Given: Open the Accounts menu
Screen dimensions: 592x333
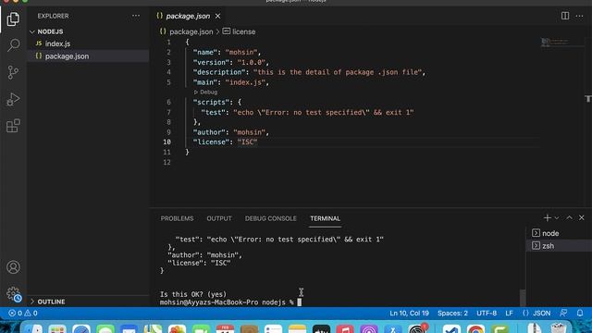Looking at the screenshot, I should click(x=13, y=267).
